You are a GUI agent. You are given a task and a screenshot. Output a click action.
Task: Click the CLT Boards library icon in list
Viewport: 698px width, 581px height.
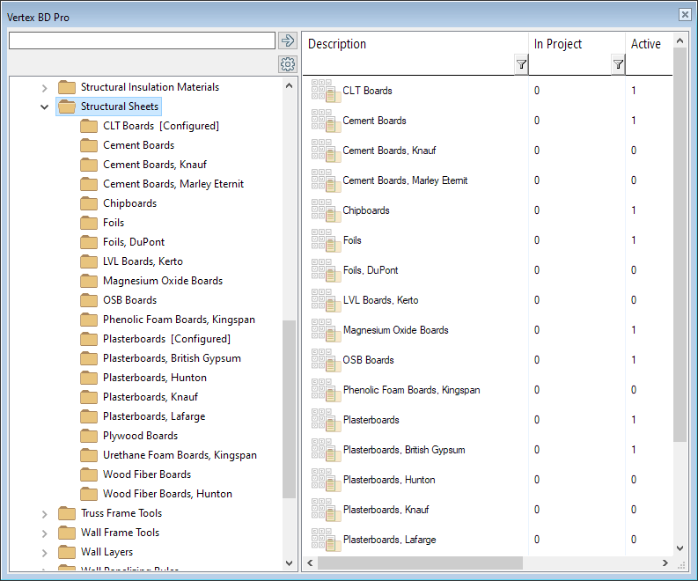[325, 91]
